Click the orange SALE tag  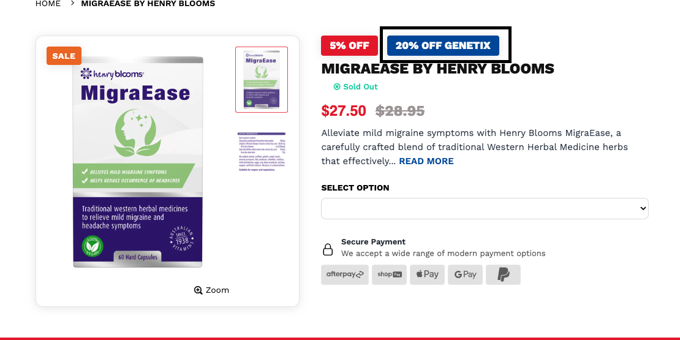click(x=64, y=56)
